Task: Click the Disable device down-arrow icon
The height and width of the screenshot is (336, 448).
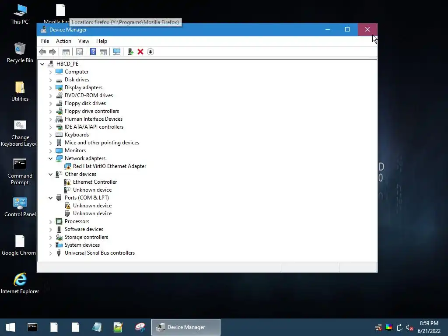Action: click(x=150, y=52)
